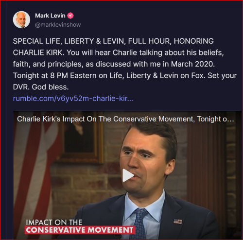This screenshot has height=240, width=243.
Task: Click the flag lapel pin on the suit
Action: pyautogui.click(x=178, y=222)
